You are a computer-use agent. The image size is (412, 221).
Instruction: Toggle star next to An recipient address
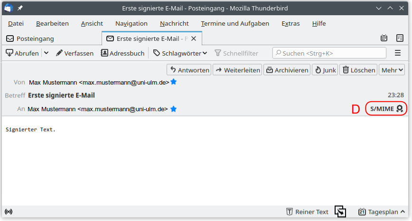173,109
